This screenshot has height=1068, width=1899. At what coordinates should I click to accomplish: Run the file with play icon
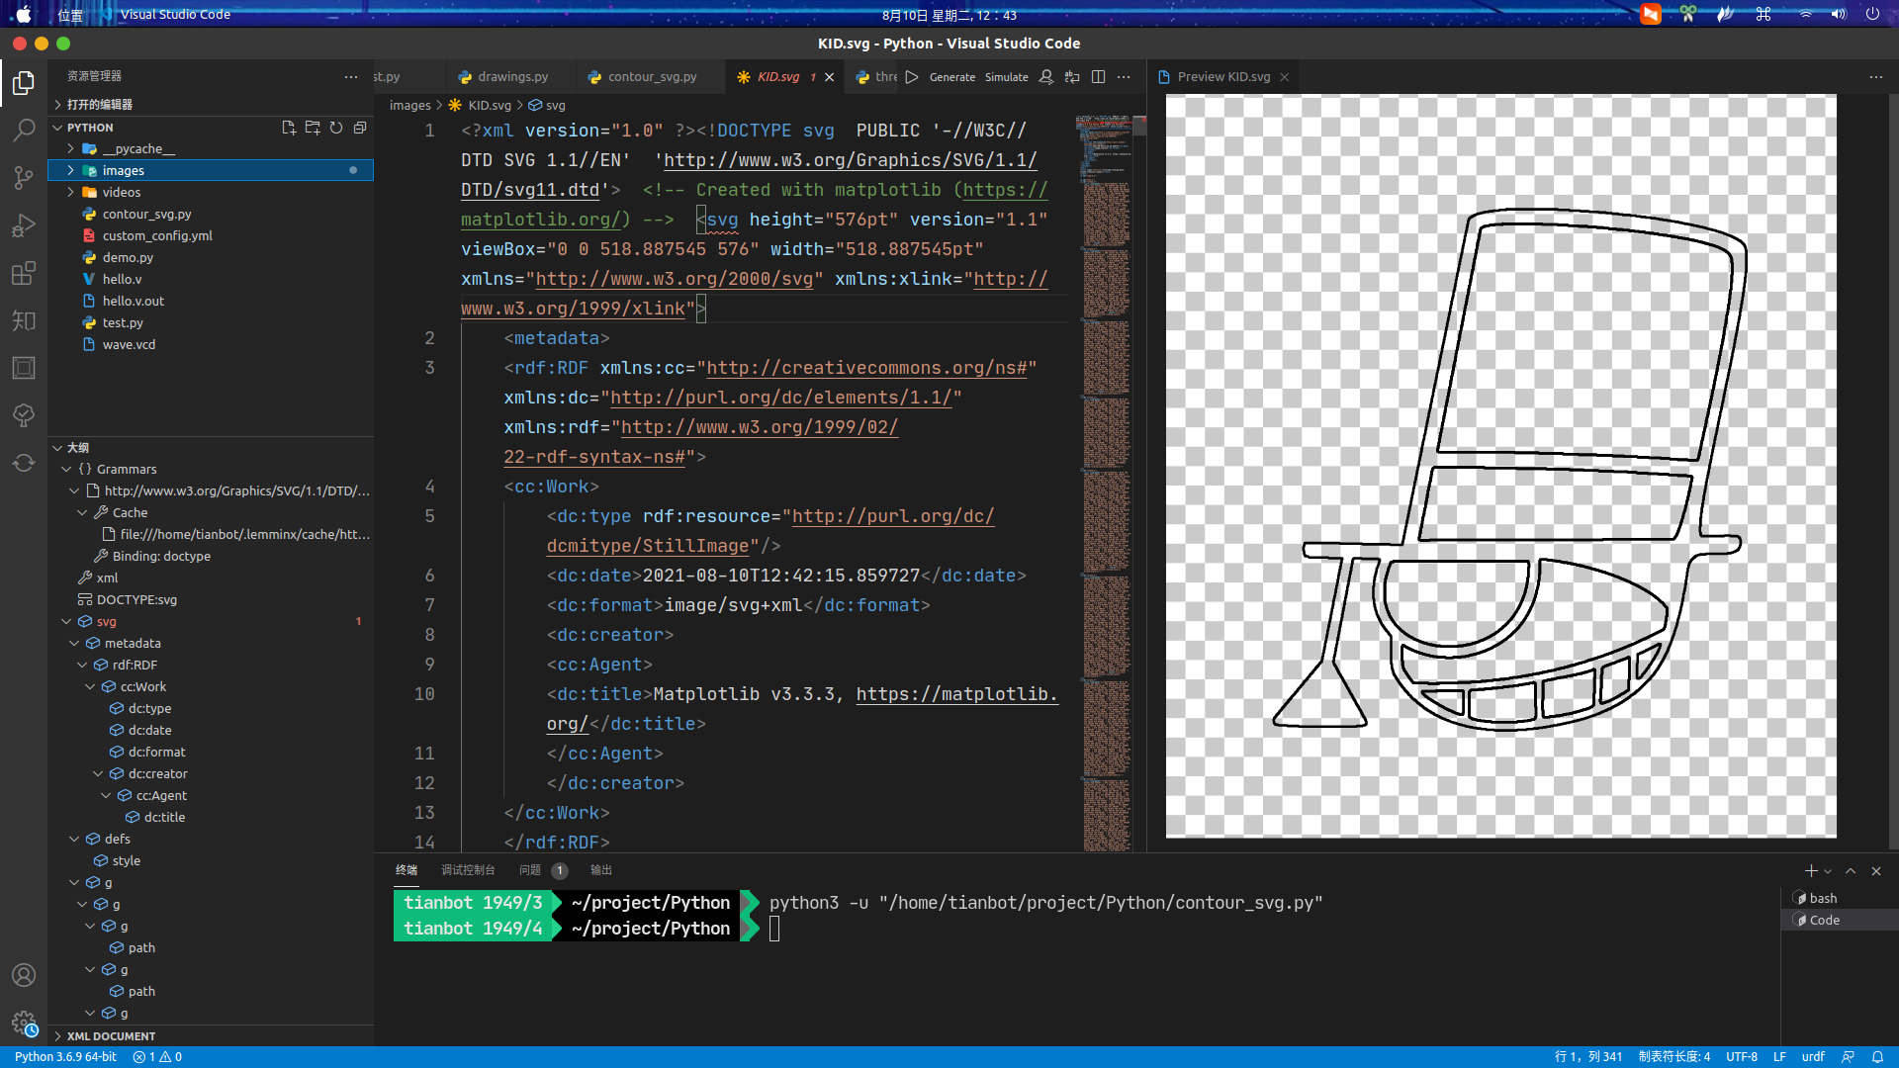912,77
